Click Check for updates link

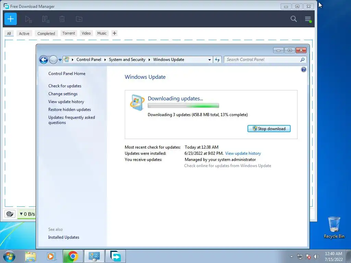[65, 86]
